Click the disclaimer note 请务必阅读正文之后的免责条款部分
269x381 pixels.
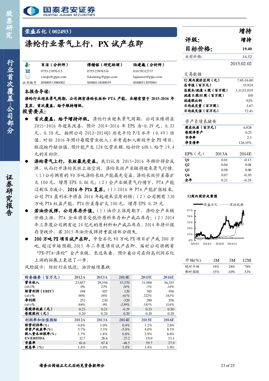(x=72, y=366)
